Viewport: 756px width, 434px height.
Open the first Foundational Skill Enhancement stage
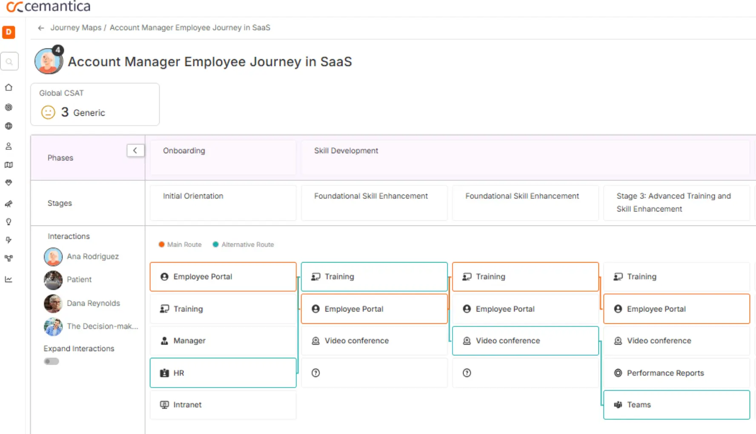point(374,203)
